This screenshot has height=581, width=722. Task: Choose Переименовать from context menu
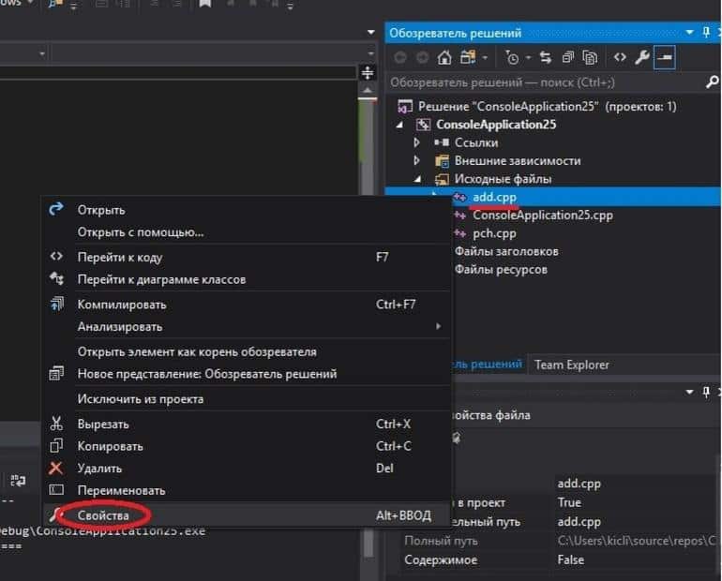click(247, 490)
